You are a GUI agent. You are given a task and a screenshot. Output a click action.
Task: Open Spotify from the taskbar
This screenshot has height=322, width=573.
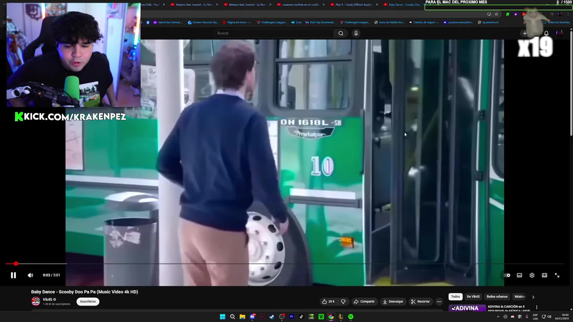(x=351, y=317)
